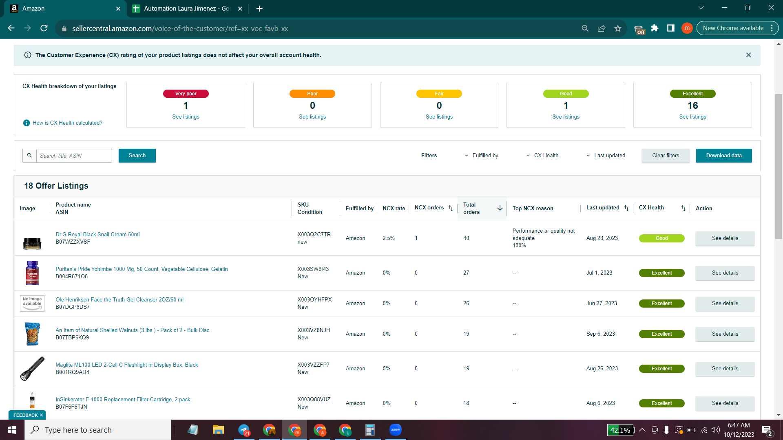Click the page vertical scrollbar thumb
The height and width of the screenshot is (440, 783).
[779, 167]
